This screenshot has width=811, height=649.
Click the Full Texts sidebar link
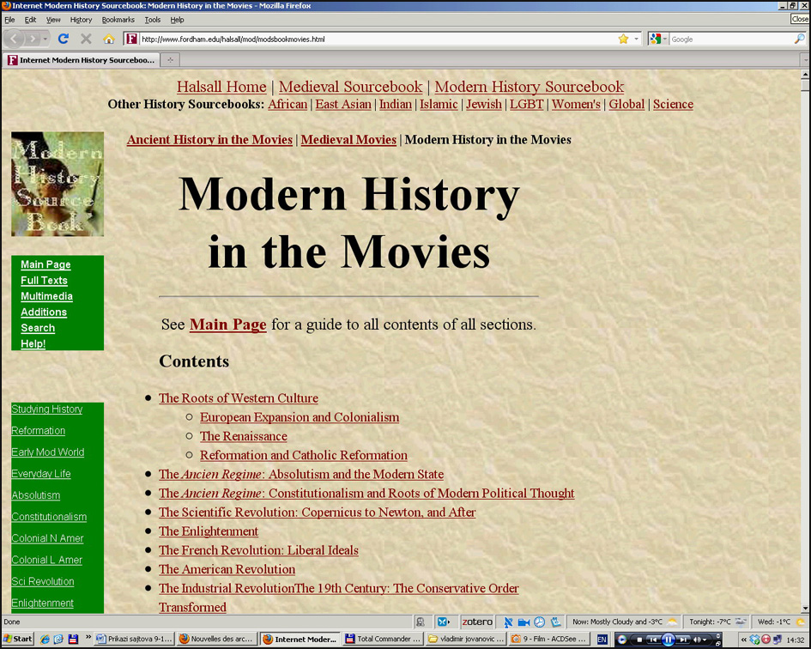point(44,281)
